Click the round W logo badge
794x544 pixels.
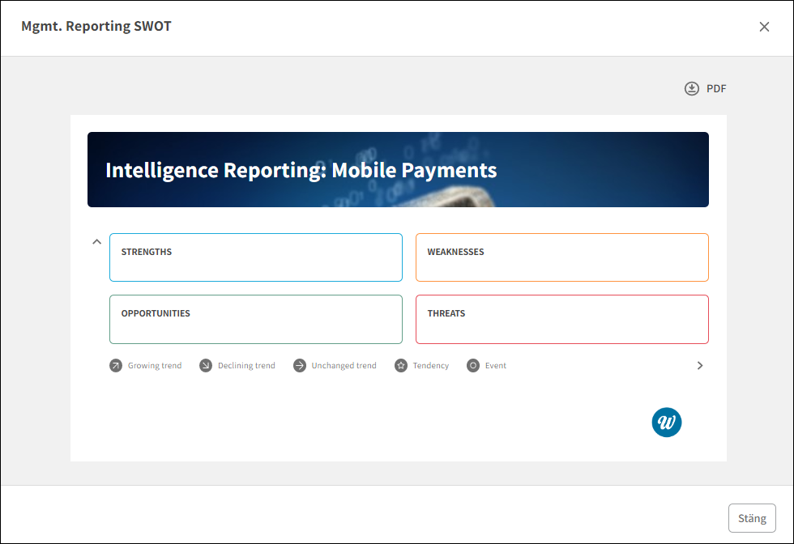click(667, 422)
